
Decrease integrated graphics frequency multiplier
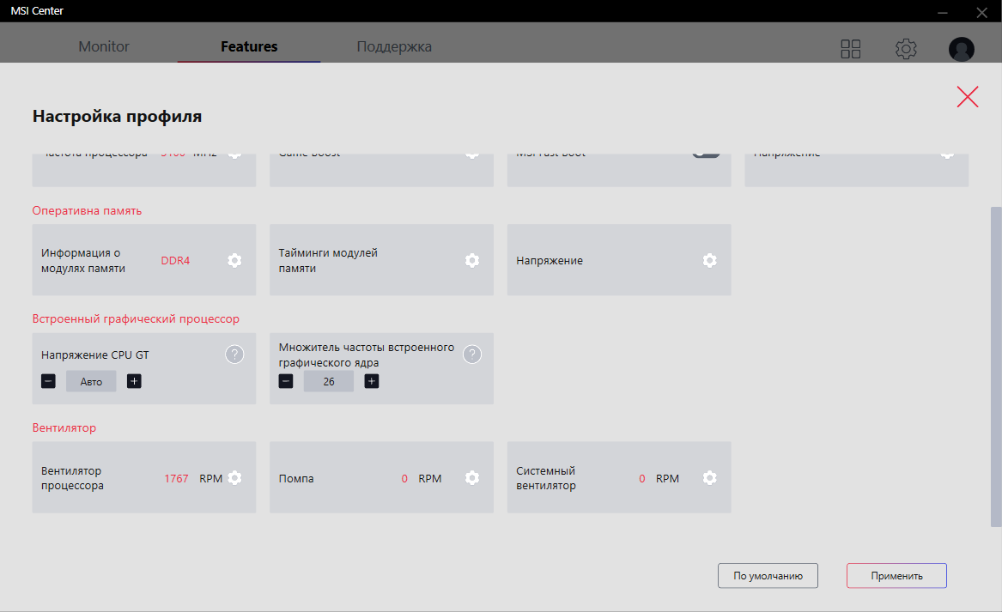pos(286,381)
